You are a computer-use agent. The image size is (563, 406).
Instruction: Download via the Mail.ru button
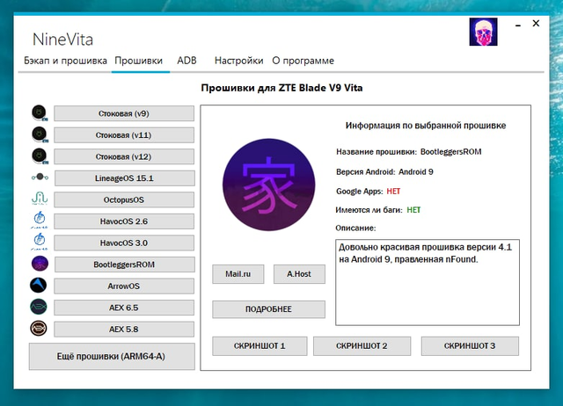click(238, 274)
